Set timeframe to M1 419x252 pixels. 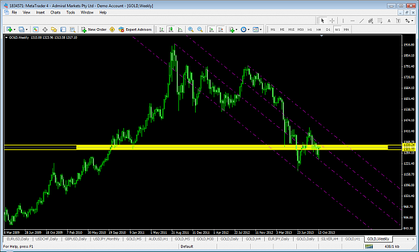tap(273, 29)
